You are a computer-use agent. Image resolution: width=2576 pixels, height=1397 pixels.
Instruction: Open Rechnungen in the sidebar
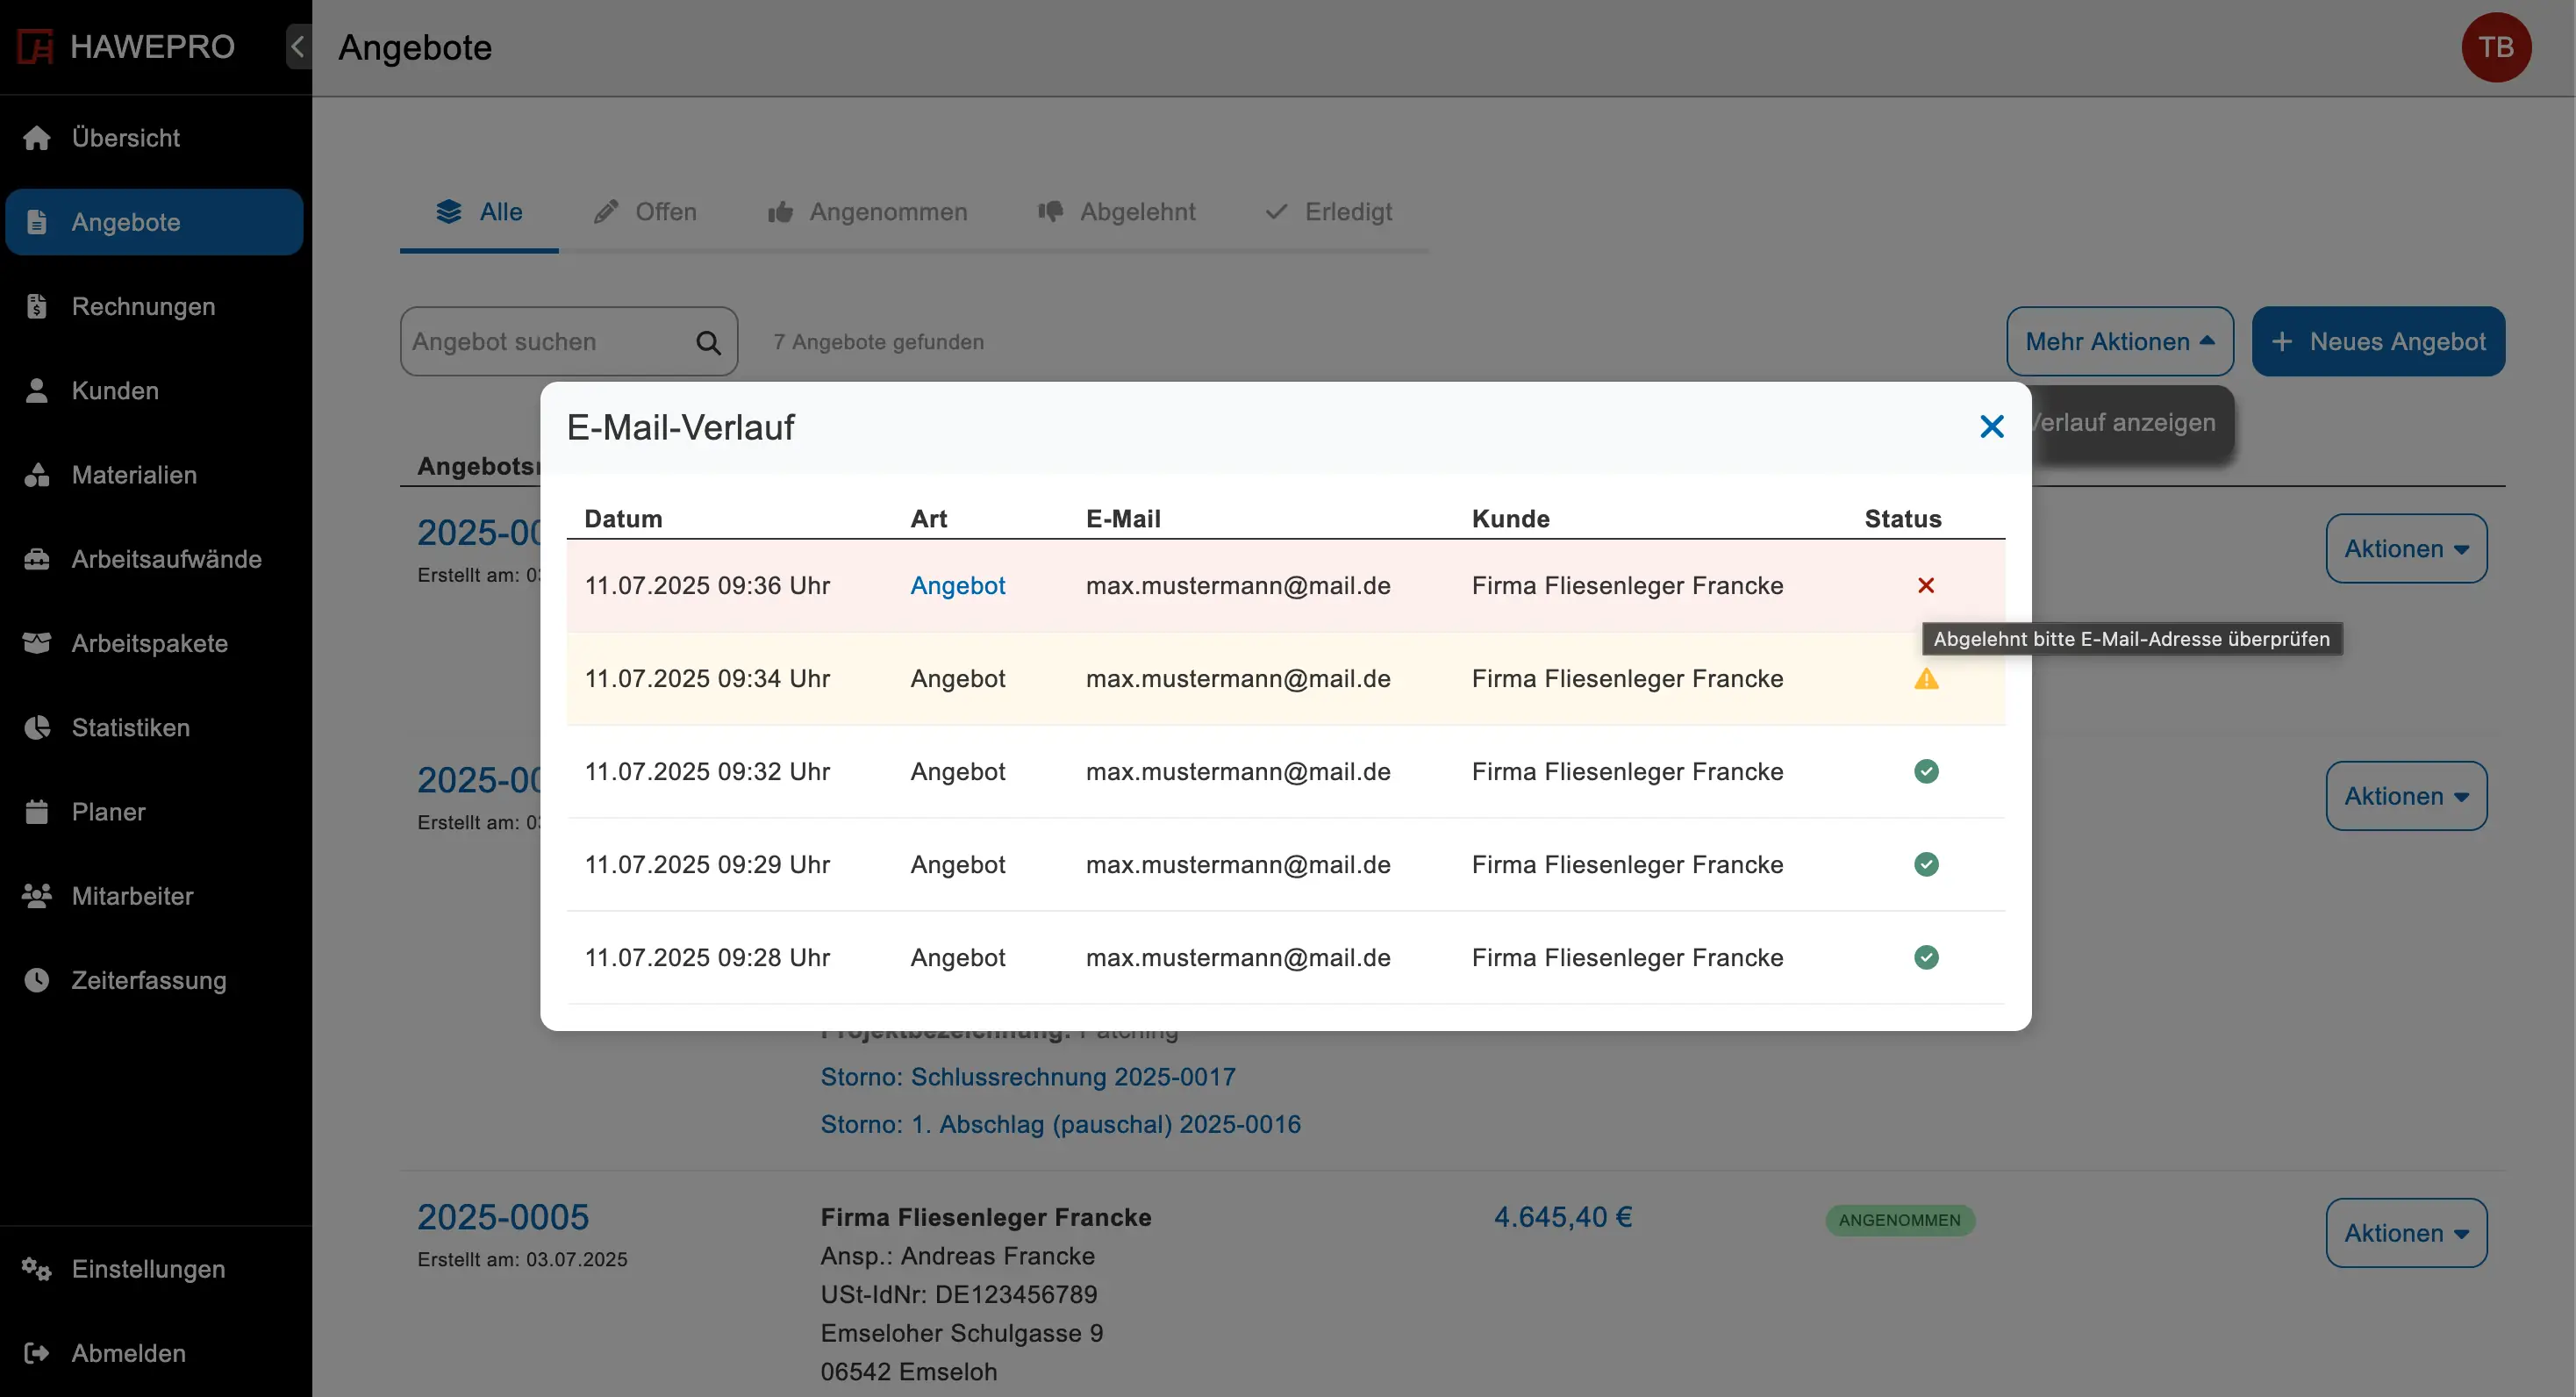point(154,306)
